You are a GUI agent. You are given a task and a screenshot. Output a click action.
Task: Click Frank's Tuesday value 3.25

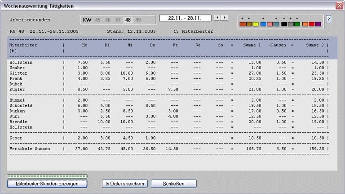pyautogui.click(x=105, y=79)
